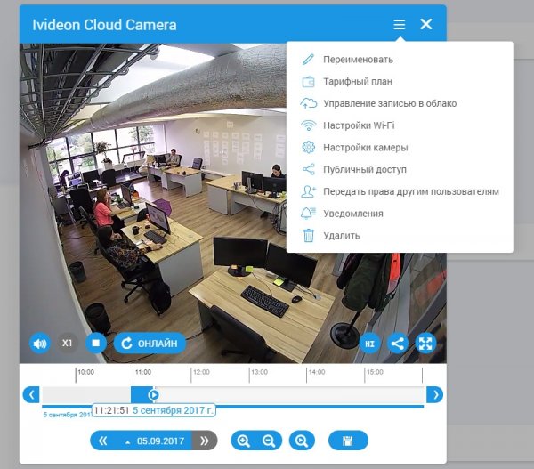Click the share icon beside Публичный доступ
534x469 pixels.
point(309,169)
